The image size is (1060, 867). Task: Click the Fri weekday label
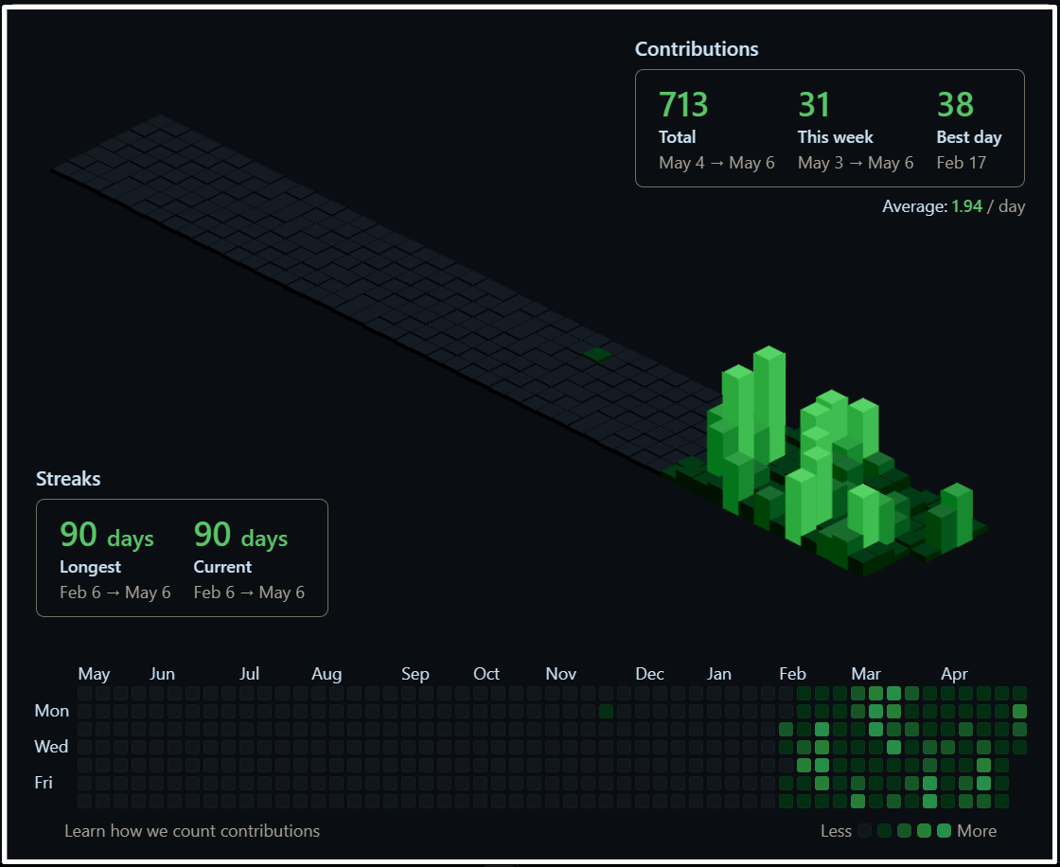point(44,783)
